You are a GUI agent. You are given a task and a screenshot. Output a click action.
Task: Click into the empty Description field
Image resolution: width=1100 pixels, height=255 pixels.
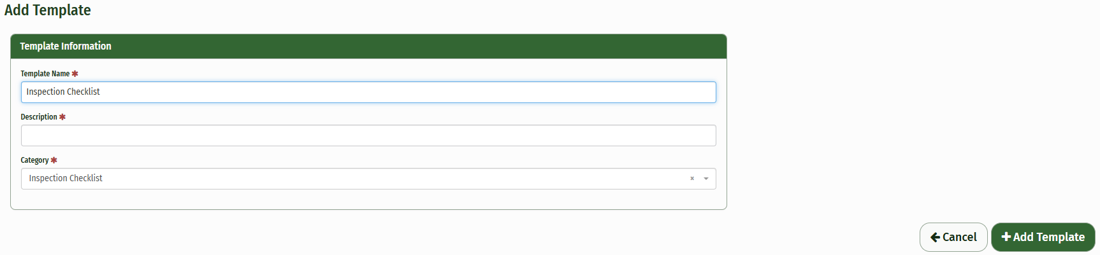[x=368, y=135]
